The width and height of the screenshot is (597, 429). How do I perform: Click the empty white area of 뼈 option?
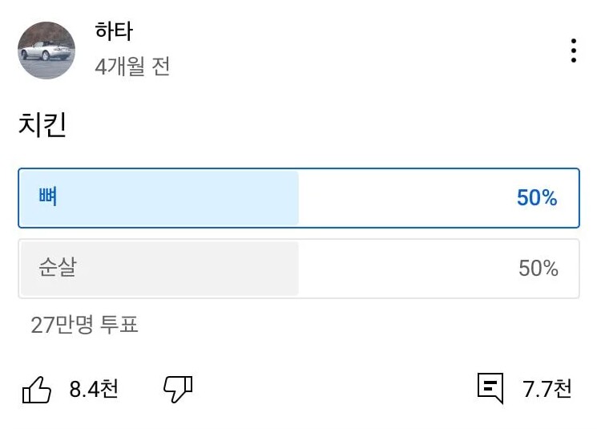401,198
